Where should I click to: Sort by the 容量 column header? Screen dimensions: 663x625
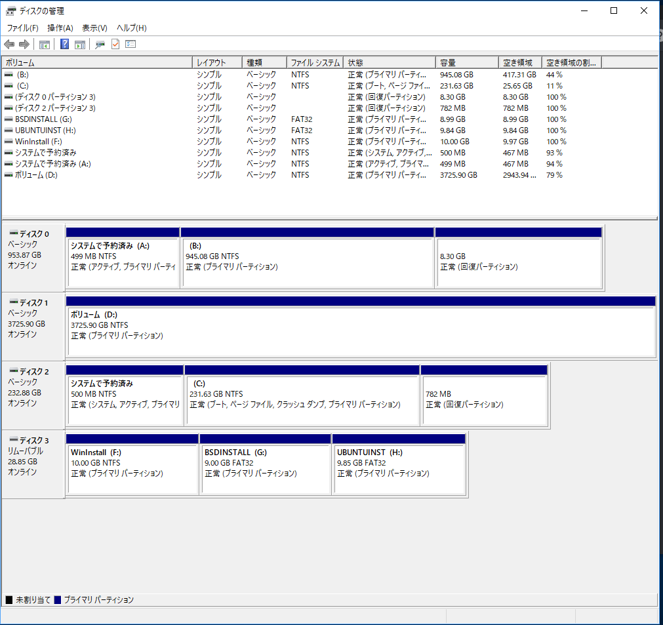(467, 62)
